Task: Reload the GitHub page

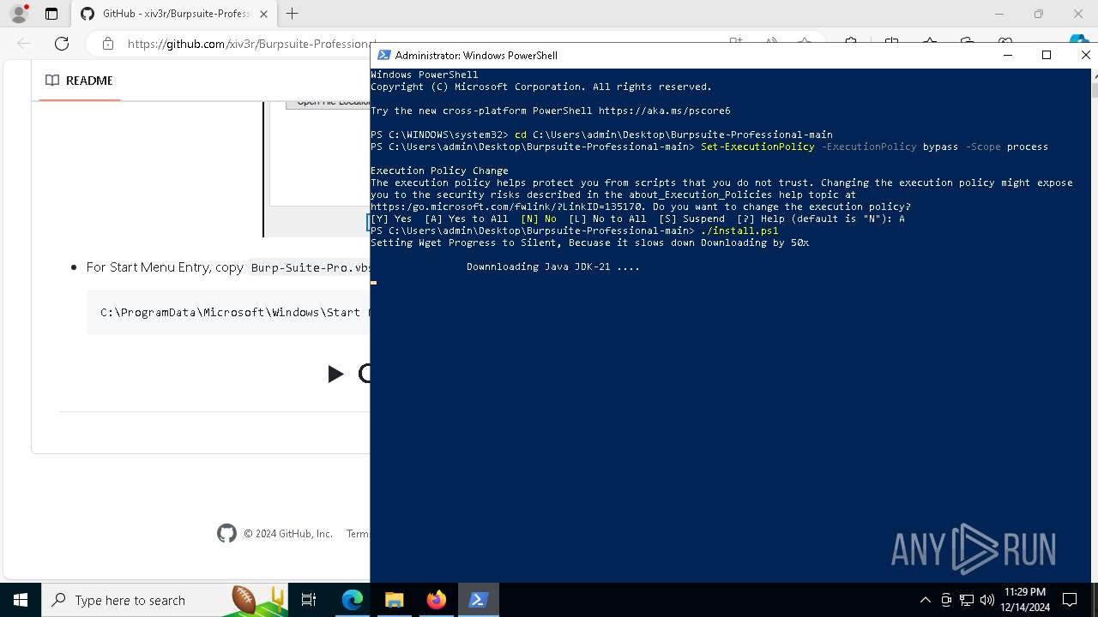Action: click(62, 43)
